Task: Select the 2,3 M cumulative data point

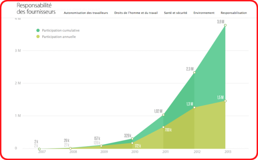Action: 195,72
